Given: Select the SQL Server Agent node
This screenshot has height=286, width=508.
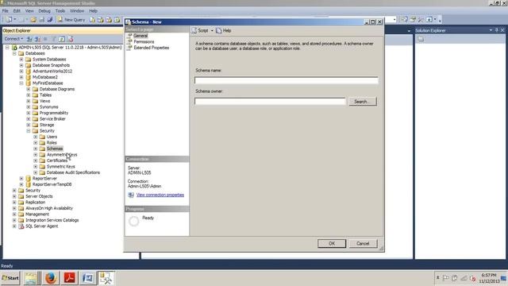Looking at the screenshot, I should pos(41,226).
